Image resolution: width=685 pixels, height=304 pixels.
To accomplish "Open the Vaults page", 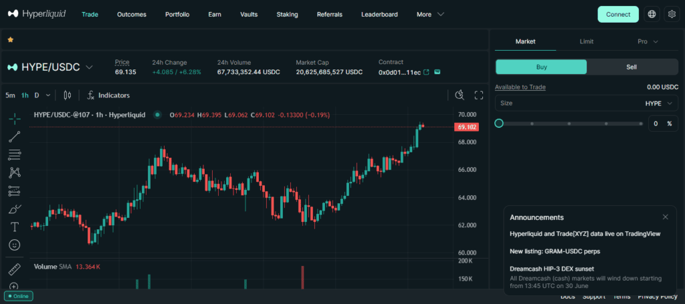I will tap(249, 15).
